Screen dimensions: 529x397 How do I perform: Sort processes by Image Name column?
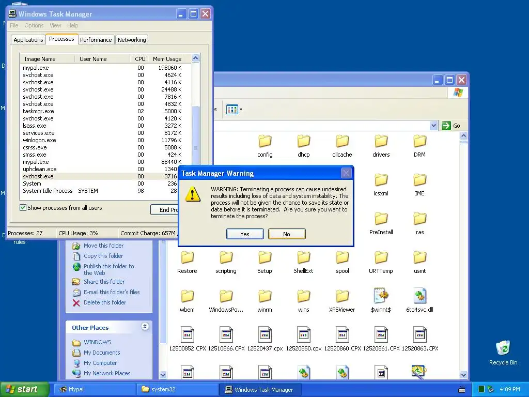[x=47, y=59]
